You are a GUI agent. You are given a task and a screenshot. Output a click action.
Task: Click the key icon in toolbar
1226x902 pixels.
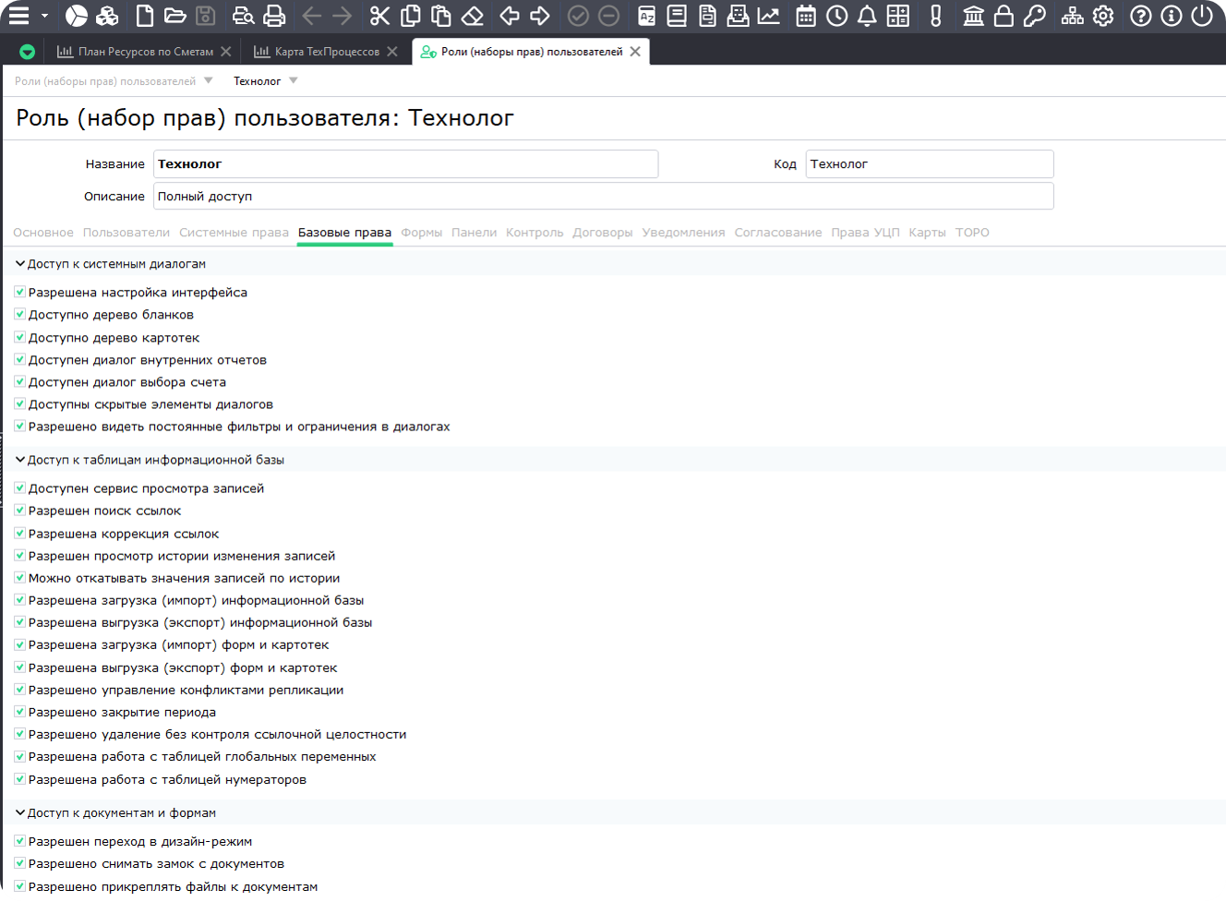click(x=1035, y=16)
